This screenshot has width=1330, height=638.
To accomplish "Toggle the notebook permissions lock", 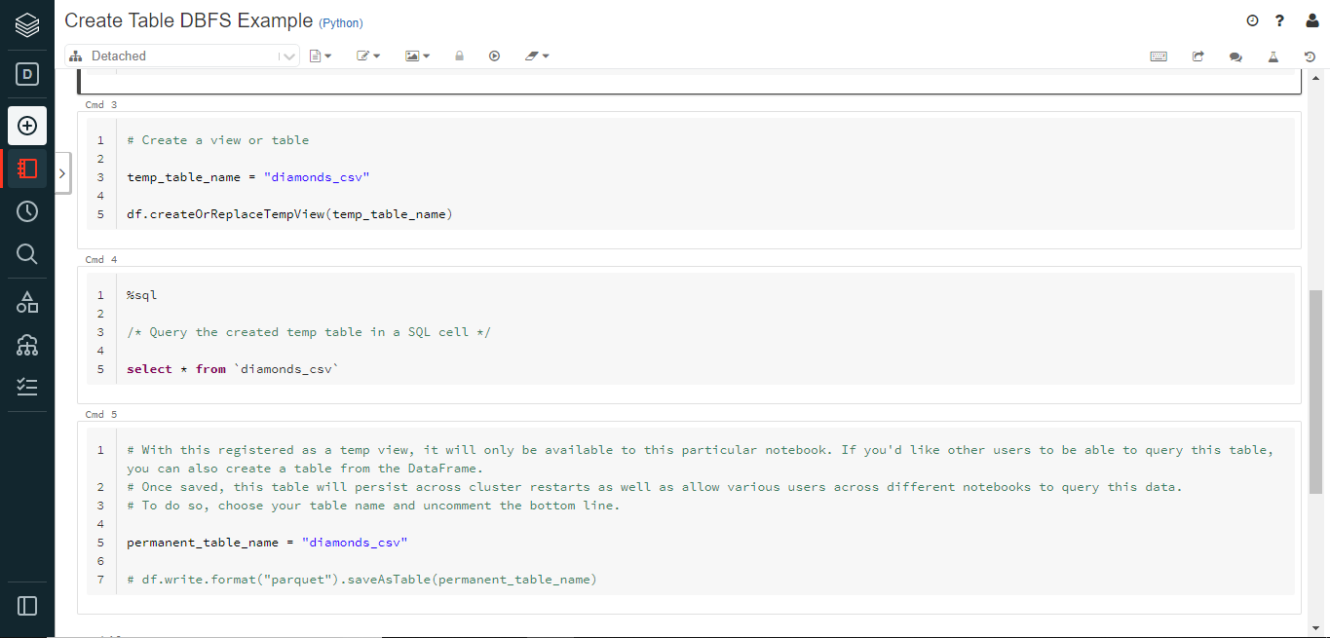I will coord(459,56).
